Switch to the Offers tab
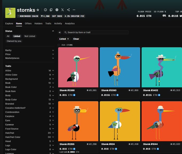Image resolution: width=182 pixels, height=154 pixels. [28, 23]
